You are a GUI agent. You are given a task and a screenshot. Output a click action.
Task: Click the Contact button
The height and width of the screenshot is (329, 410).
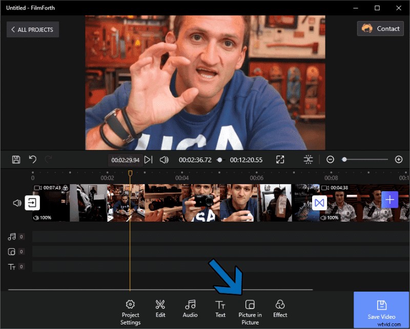click(x=380, y=28)
